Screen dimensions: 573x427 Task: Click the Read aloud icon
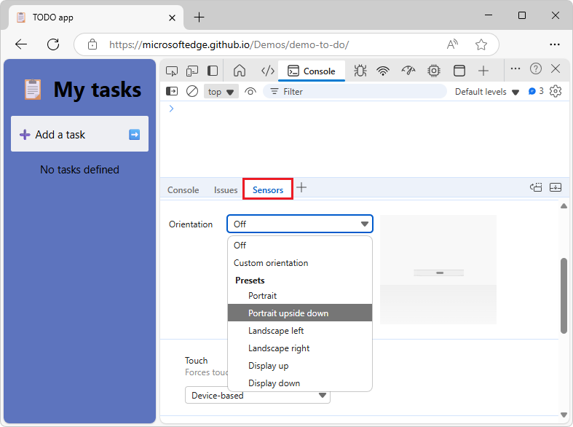(x=452, y=44)
